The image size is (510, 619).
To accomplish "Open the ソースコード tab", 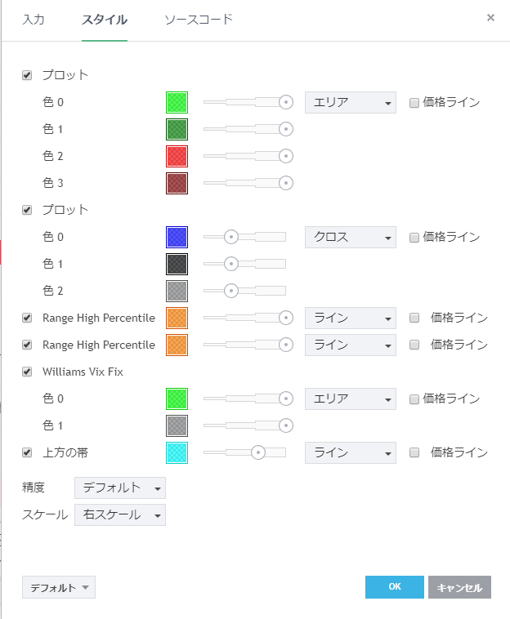I will [199, 19].
